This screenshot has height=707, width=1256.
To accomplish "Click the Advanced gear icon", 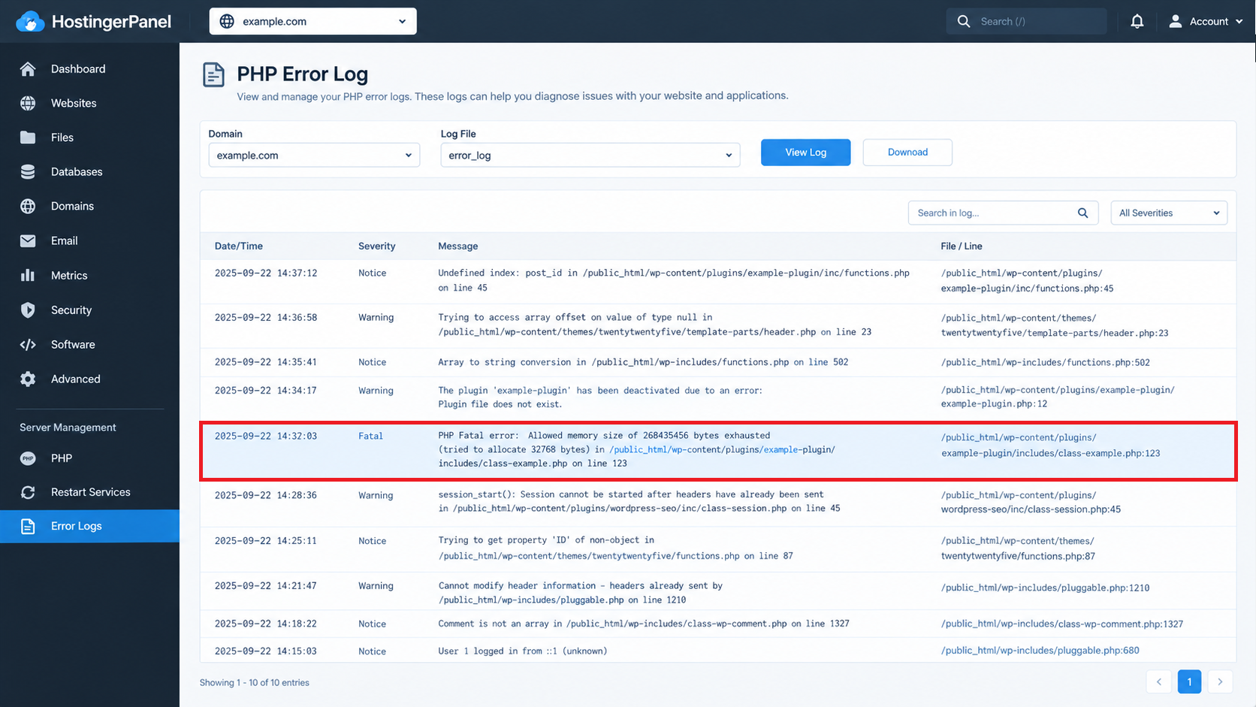I will pyautogui.click(x=28, y=379).
